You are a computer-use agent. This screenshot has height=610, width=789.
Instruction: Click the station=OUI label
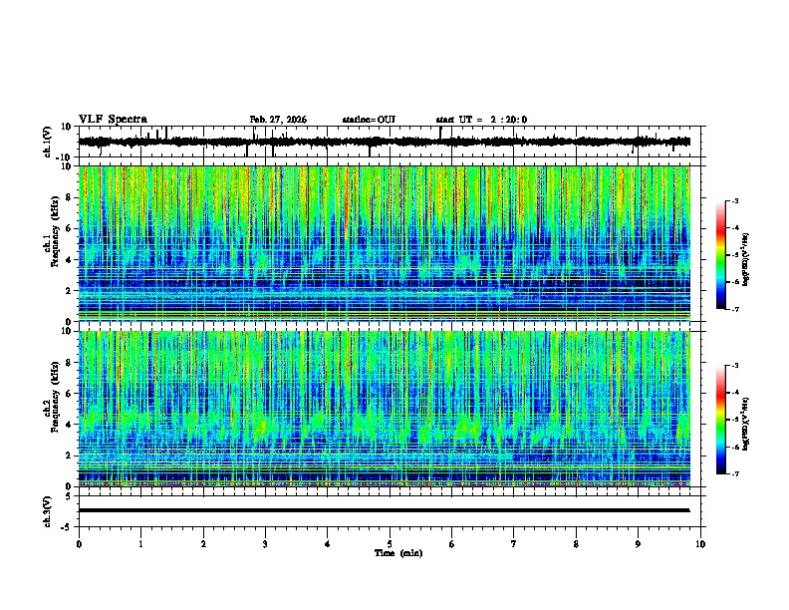[369, 120]
